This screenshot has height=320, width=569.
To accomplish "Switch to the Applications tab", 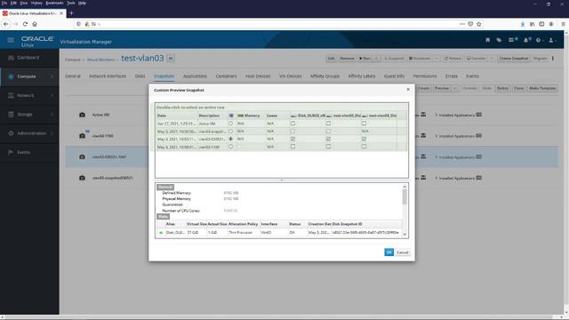I will click(195, 76).
